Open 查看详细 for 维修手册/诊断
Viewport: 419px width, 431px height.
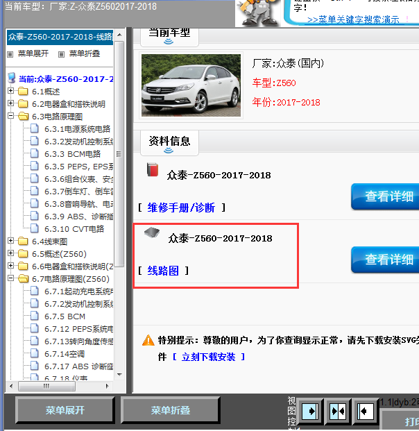point(385,196)
